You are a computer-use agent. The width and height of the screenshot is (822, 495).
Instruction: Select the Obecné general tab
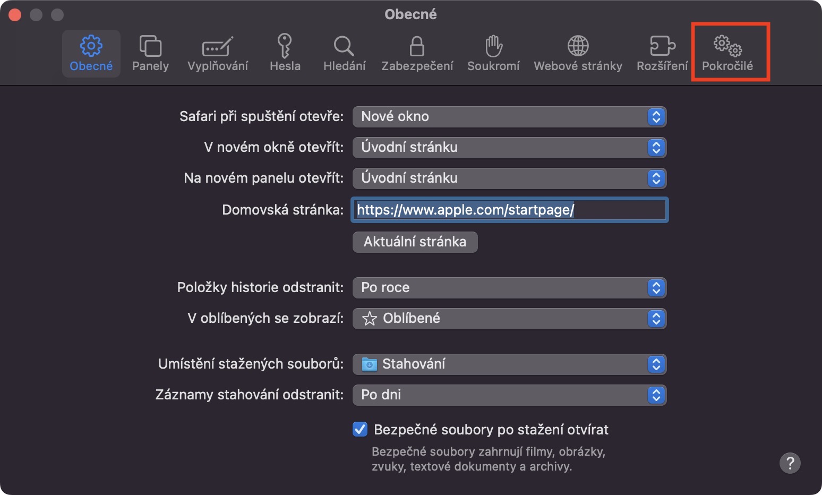91,53
